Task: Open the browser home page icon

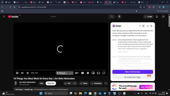Action: point(14,7)
